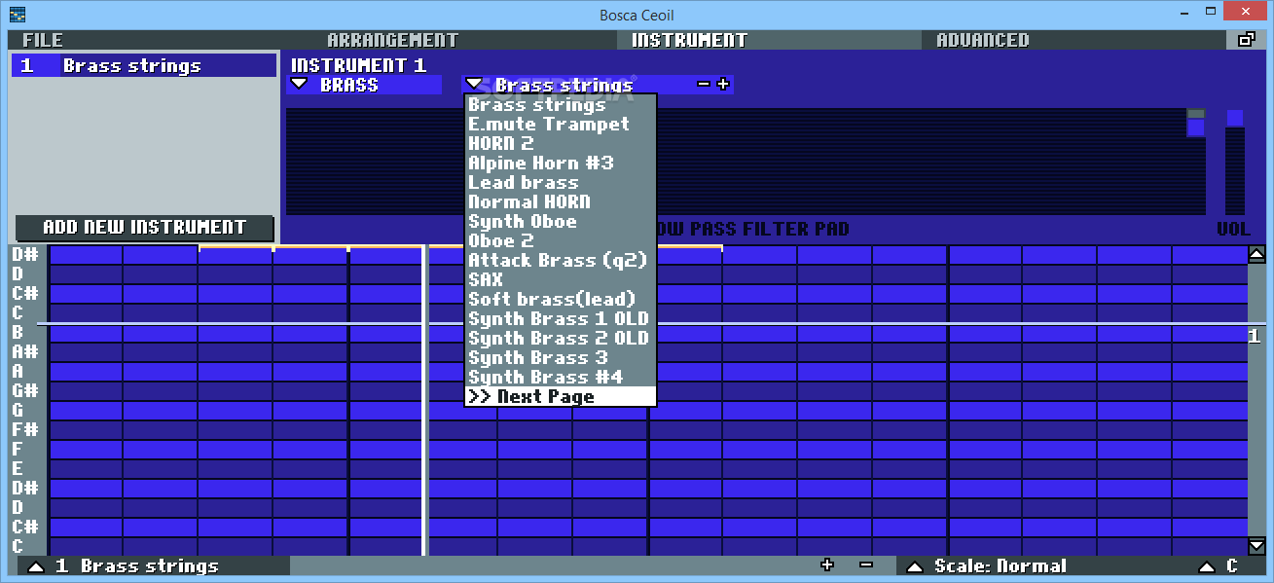Choose Alpine Horn #3 preset
1274x583 pixels.
tap(561, 163)
